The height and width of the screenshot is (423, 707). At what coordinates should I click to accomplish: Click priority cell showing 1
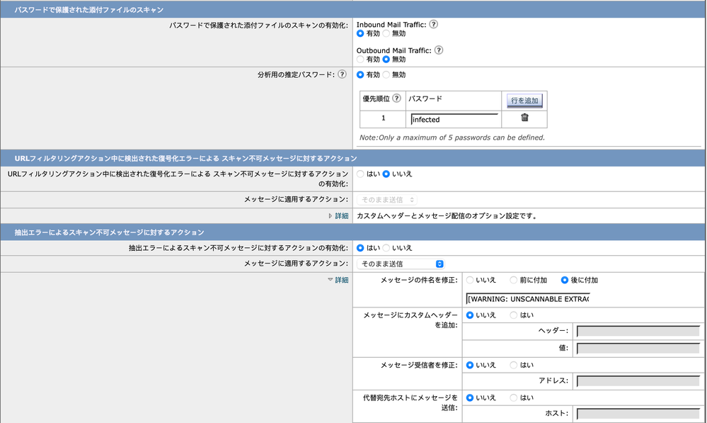click(x=384, y=118)
